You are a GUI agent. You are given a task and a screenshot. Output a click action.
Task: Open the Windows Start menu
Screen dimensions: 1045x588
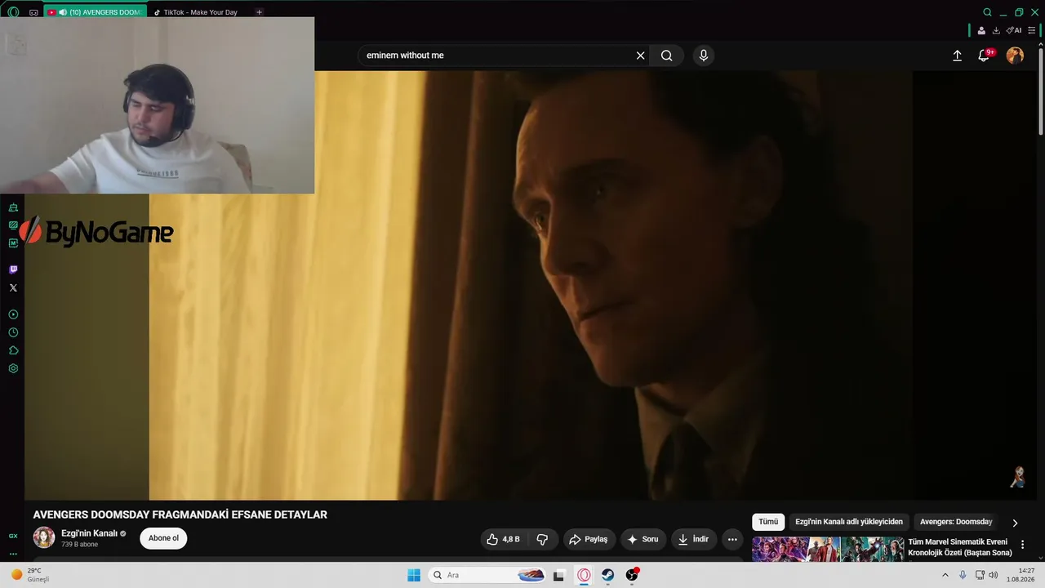pyautogui.click(x=414, y=575)
